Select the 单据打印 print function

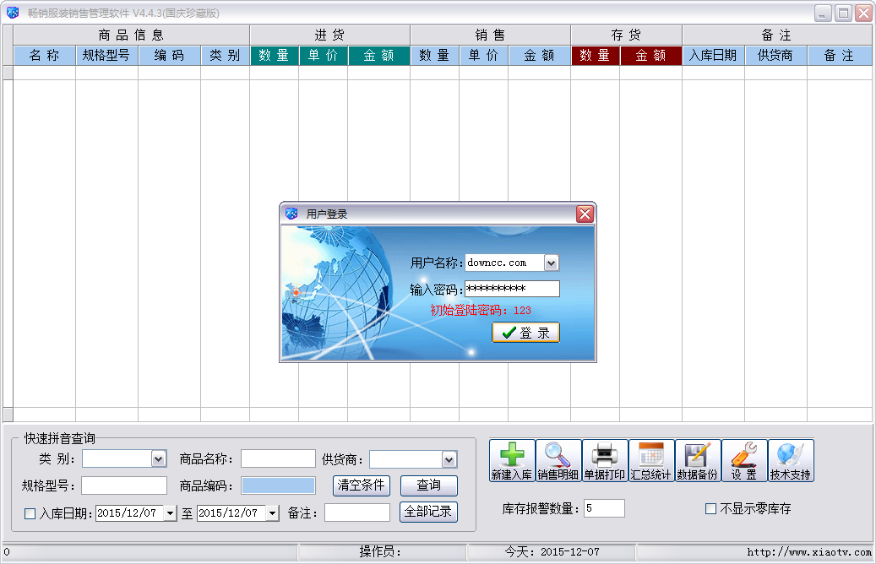[606, 460]
